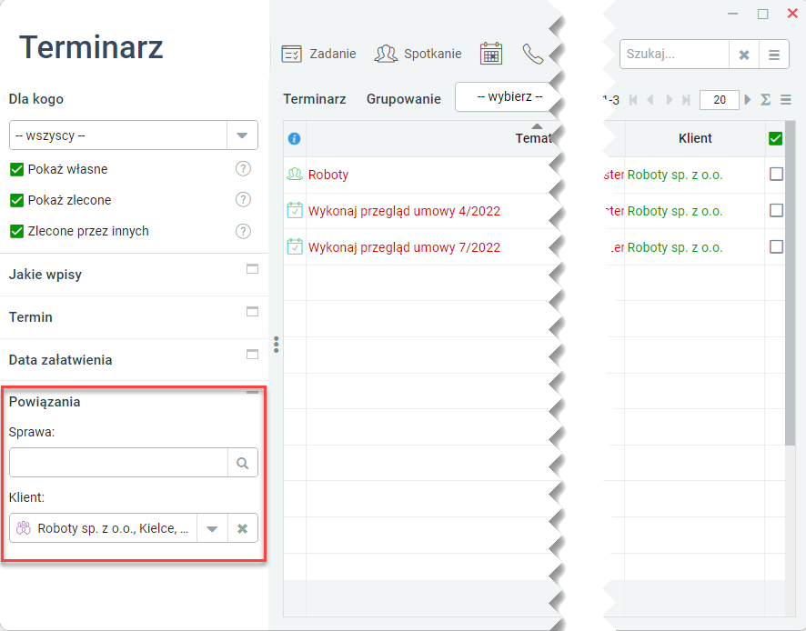
Task: Toggle the select-all checkbox in header
Action: point(775,138)
